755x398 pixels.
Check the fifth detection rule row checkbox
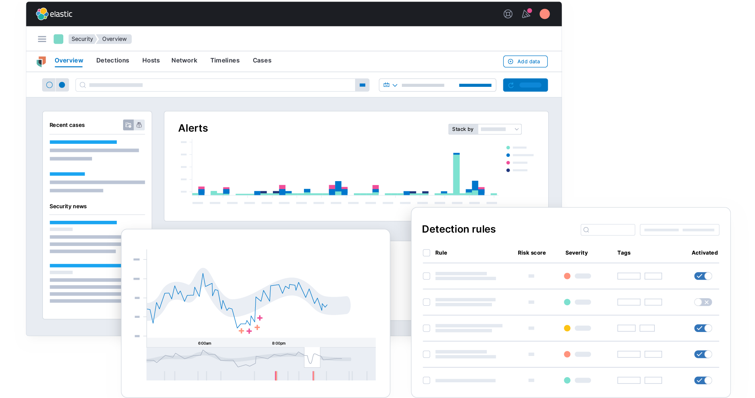pos(426,380)
